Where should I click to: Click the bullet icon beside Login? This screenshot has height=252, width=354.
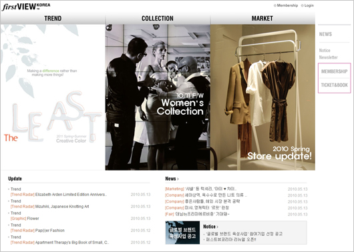pyautogui.click(x=303, y=5)
